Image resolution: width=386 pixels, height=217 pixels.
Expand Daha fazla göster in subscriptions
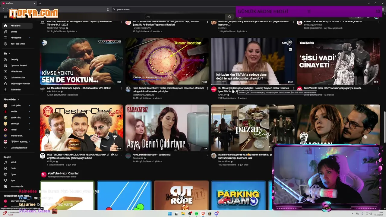click(17, 148)
